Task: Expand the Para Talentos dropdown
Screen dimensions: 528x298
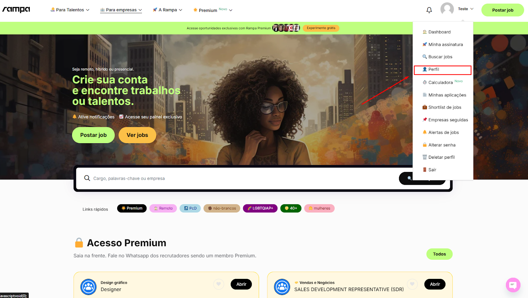Action: [x=70, y=10]
